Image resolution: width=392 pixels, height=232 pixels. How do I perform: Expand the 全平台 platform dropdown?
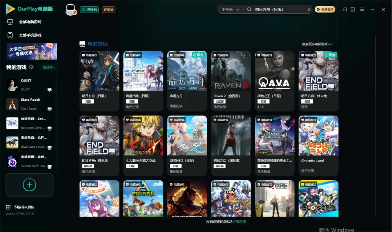pyautogui.click(x=230, y=9)
